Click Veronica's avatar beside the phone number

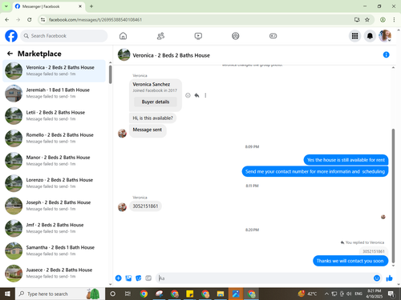(x=123, y=206)
